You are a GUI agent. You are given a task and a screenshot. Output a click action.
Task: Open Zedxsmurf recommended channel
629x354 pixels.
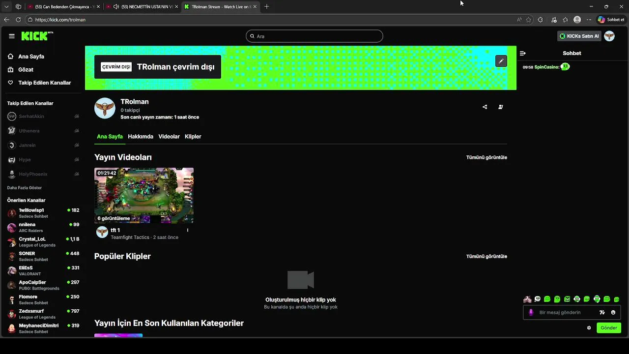click(43, 314)
